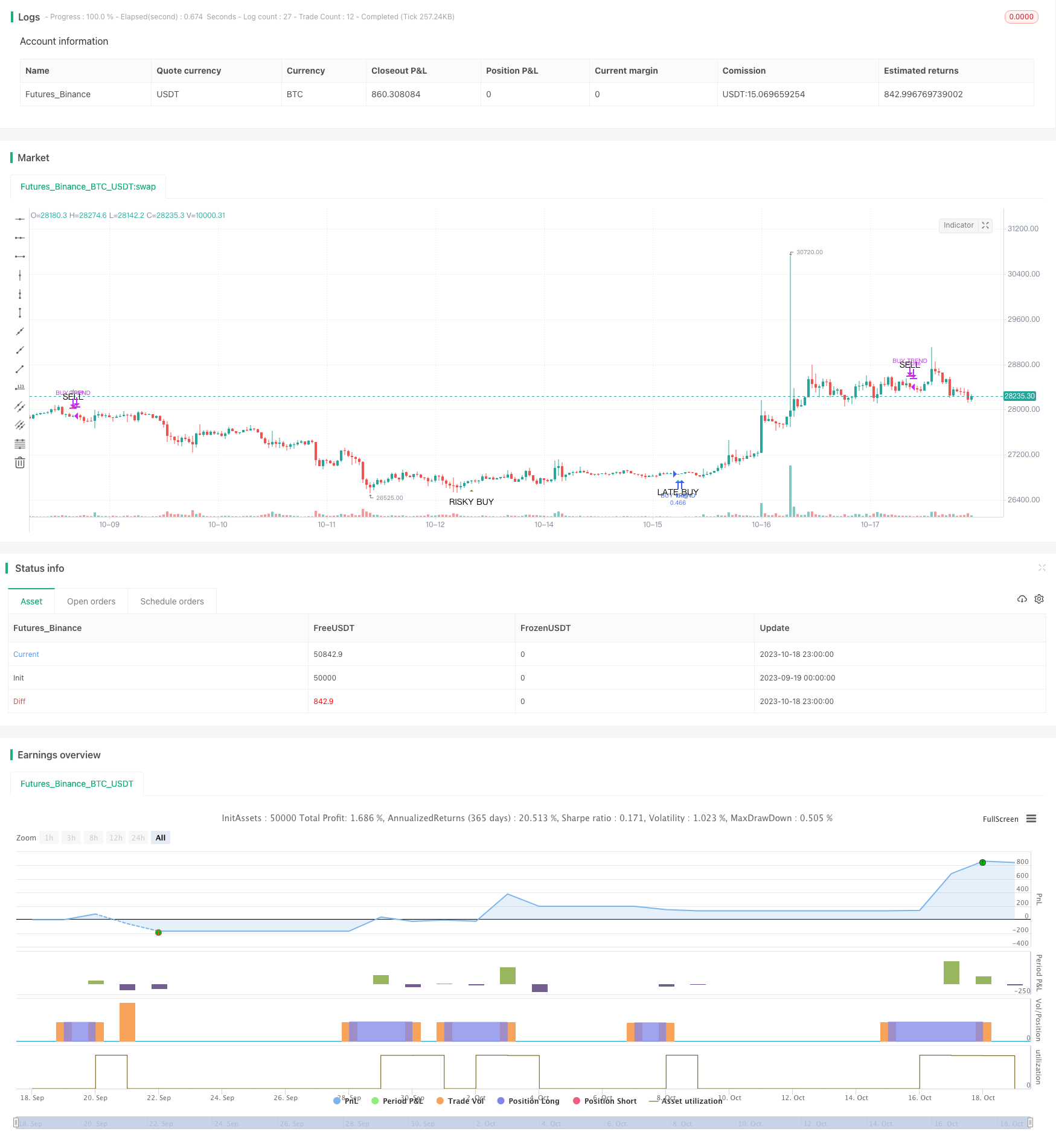The image size is (1056, 1146).
Task: Select the price channel line tool
Action: coord(20,406)
